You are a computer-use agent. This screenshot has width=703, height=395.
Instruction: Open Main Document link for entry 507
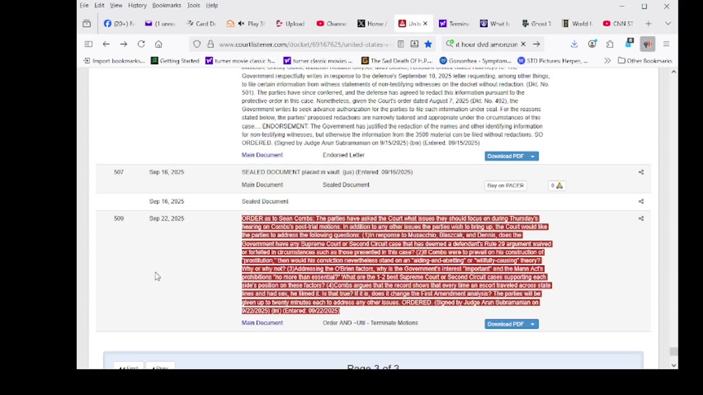262,185
